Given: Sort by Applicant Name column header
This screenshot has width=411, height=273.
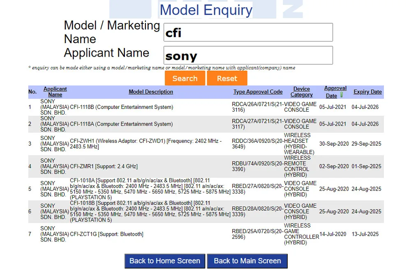Looking at the screenshot, I should 55,92.
